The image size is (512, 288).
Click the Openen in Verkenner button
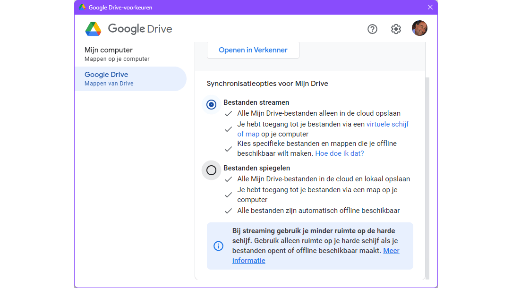pyautogui.click(x=253, y=50)
